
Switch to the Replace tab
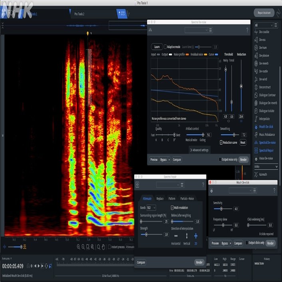click(x=160, y=199)
